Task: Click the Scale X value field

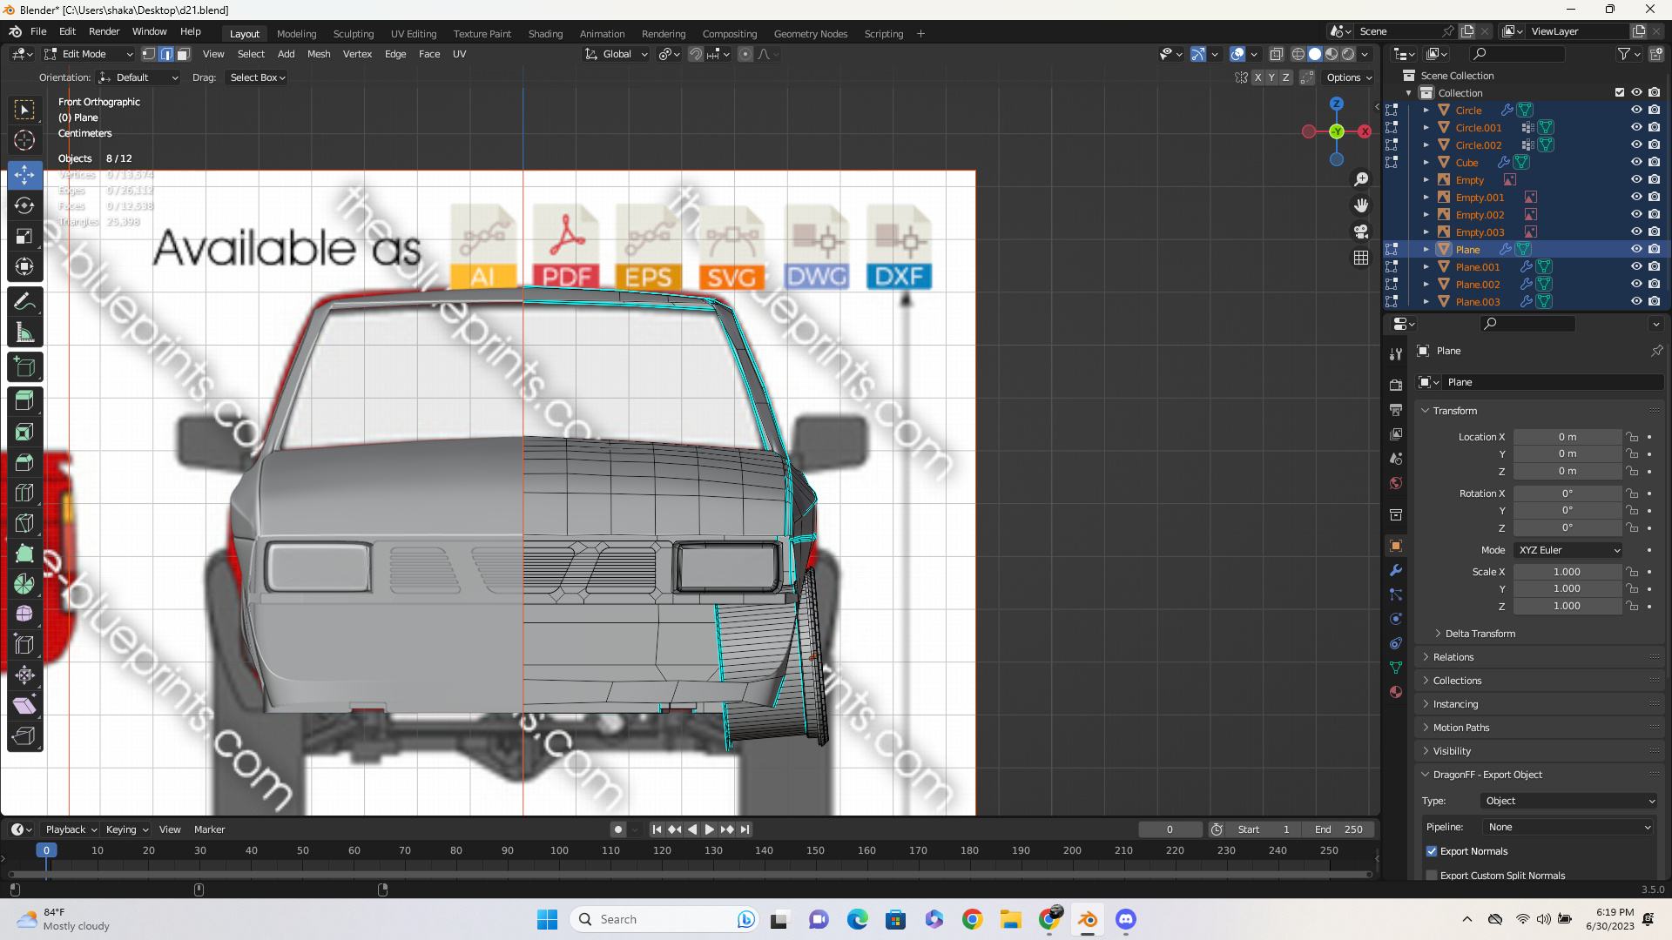Action: coord(1567,572)
